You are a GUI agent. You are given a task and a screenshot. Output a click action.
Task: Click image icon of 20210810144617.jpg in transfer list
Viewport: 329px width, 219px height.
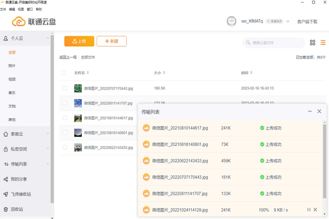pyautogui.click(x=146, y=128)
